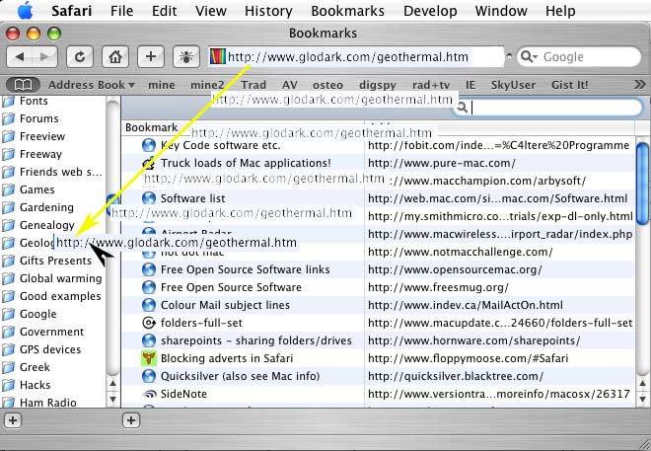Reload the page with the refresh button
Viewport: 651px width, 451px height.
click(x=80, y=57)
